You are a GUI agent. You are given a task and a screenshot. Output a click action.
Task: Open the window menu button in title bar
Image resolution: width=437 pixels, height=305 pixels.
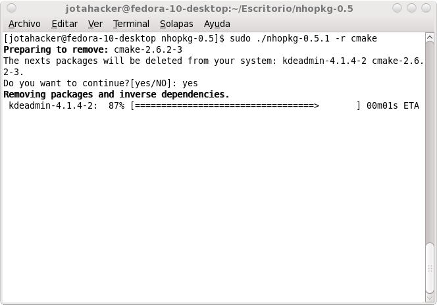tap(11, 8)
